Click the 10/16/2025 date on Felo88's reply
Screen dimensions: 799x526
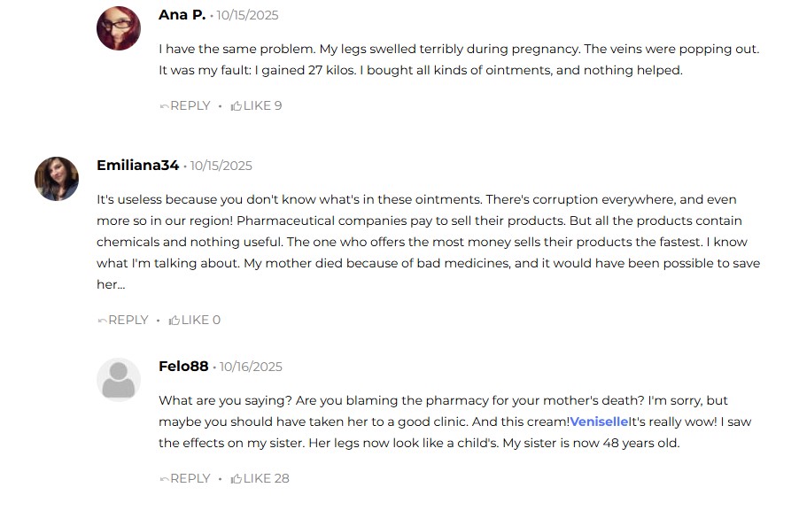(x=251, y=367)
